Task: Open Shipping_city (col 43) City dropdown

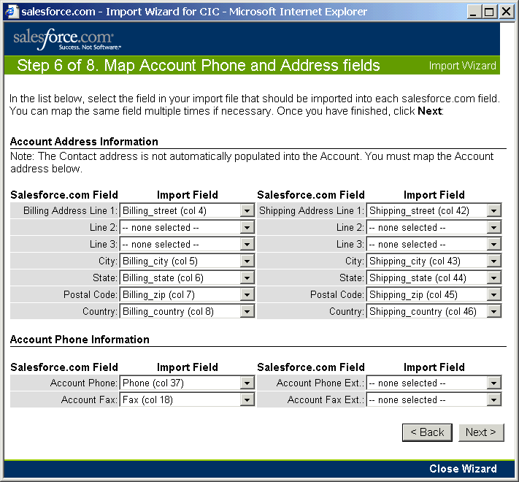Action: [434, 261]
